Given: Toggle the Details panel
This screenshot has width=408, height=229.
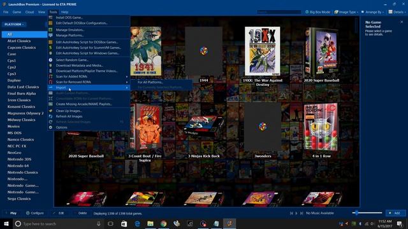Looking at the screenshot, I should (x=397, y=12).
